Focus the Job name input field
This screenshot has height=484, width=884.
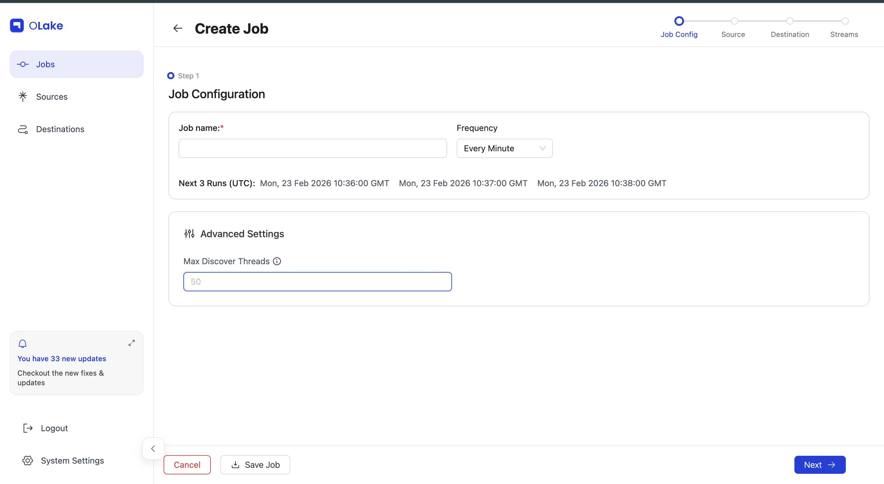(312, 148)
